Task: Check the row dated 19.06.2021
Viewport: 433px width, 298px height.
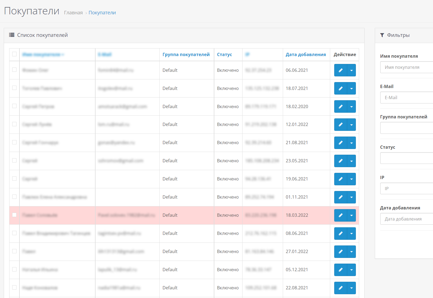Action: 14,179
